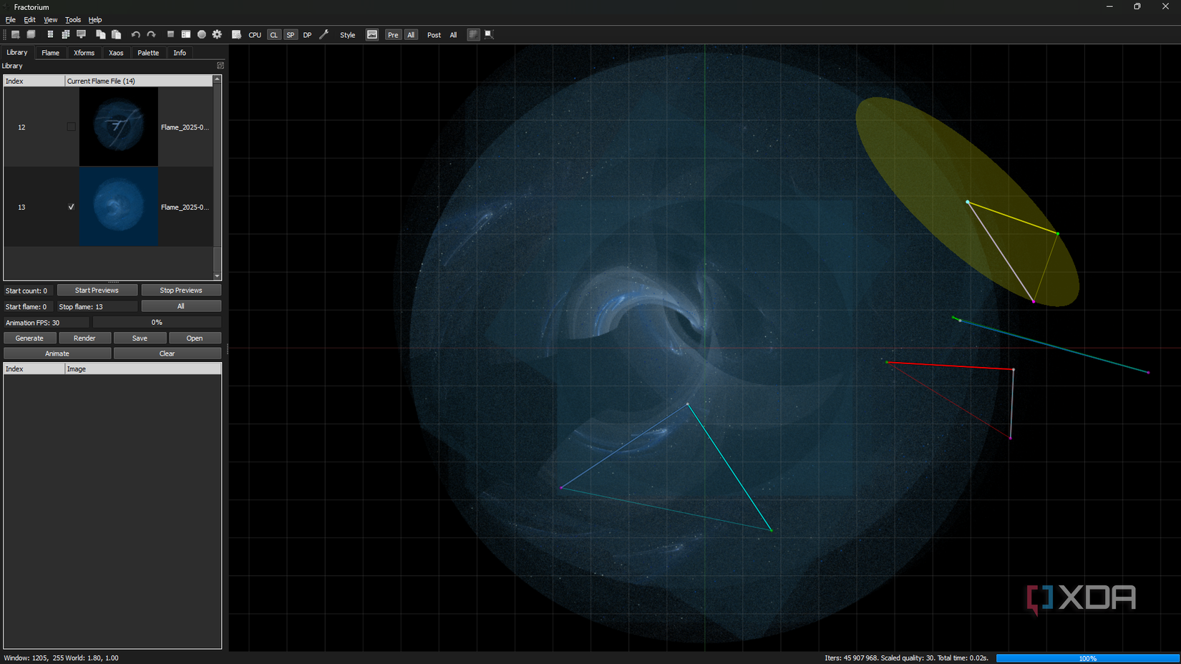
Task: Click the Clear button
Action: pos(167,353)
